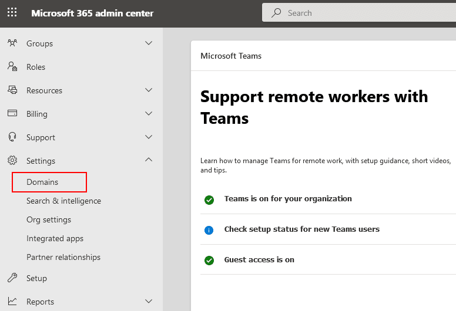Click the Setup wrench icon
This screenshot has width=456, height=311.
click(12, 278)
